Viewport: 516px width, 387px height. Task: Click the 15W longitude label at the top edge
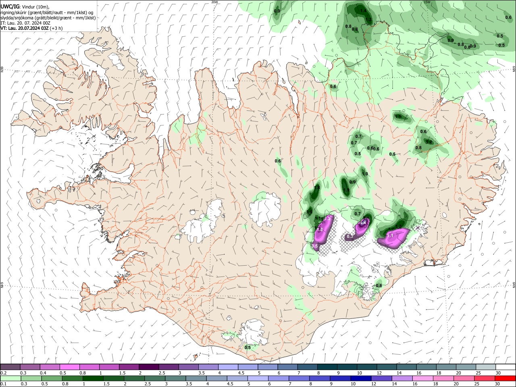coord(427,2)
